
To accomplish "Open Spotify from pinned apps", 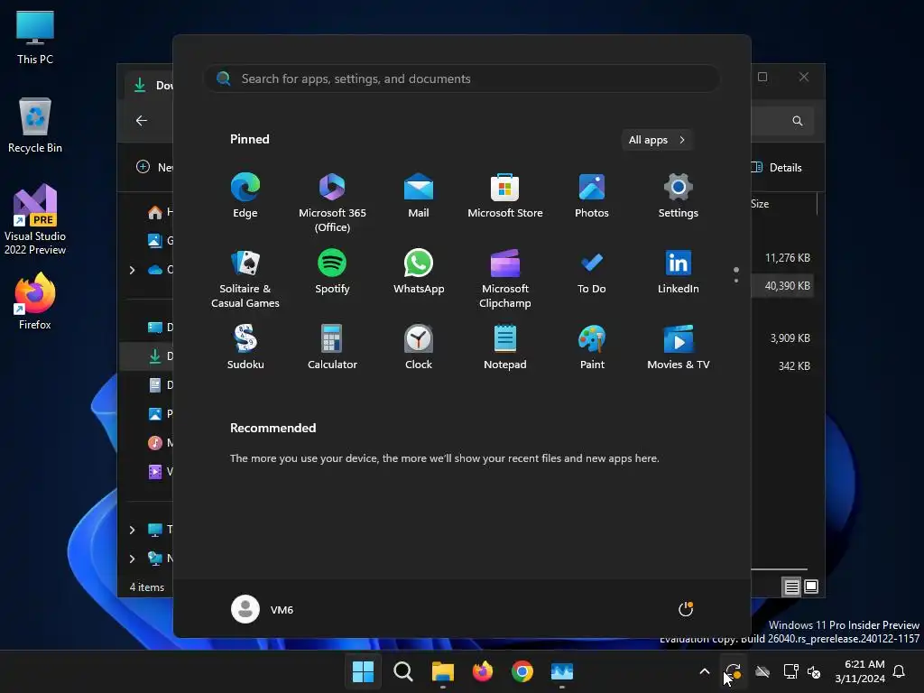I will (x=332, y=272).
